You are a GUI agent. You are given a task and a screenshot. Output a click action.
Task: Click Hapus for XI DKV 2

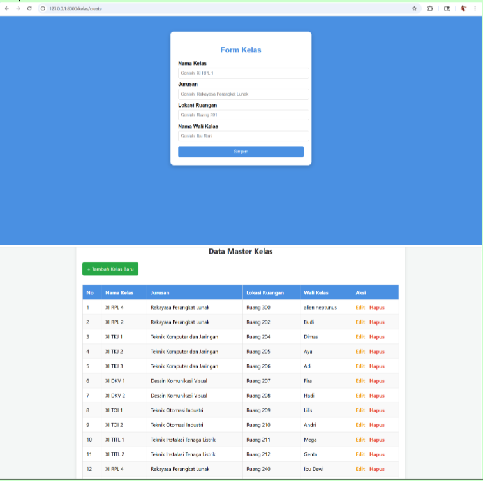(377, 396)
